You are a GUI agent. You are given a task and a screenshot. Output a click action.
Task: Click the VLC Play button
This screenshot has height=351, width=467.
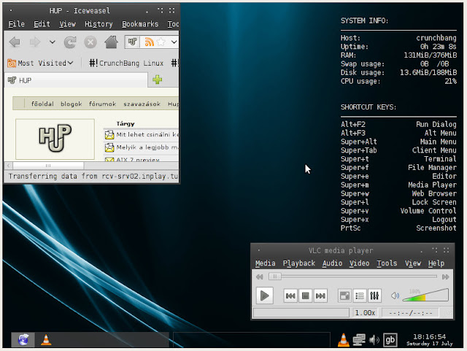[x=264, y=296]
